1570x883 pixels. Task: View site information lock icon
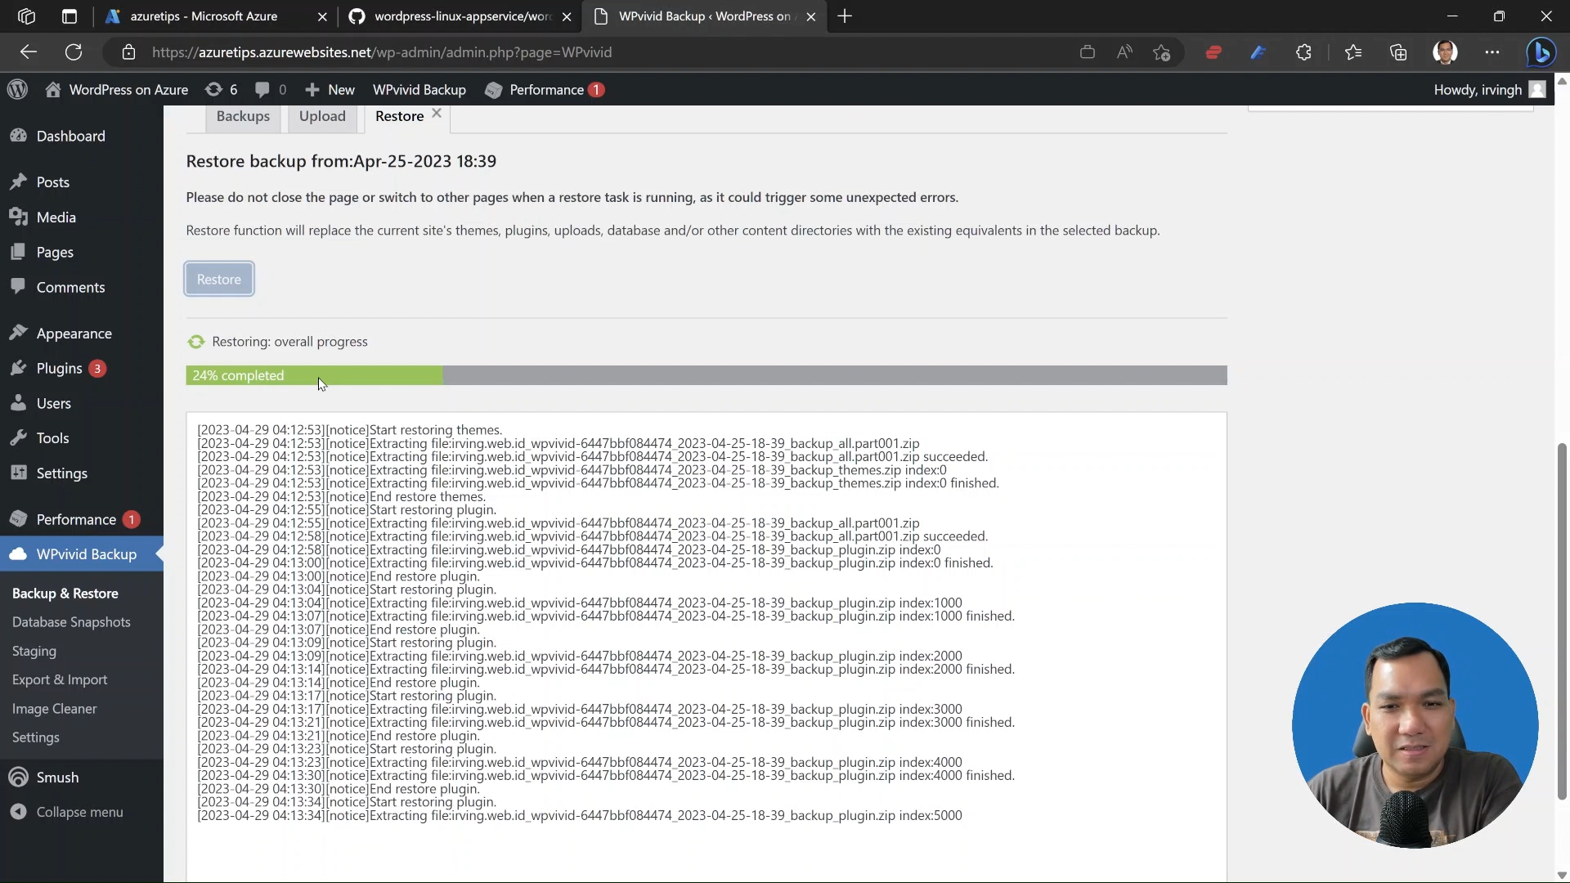click(x=128, y=52)
